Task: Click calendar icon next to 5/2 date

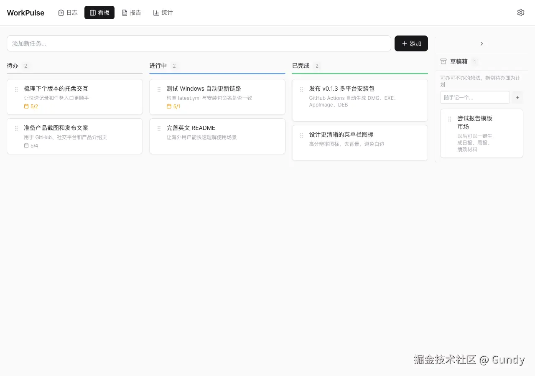Action: pos(26,107)
